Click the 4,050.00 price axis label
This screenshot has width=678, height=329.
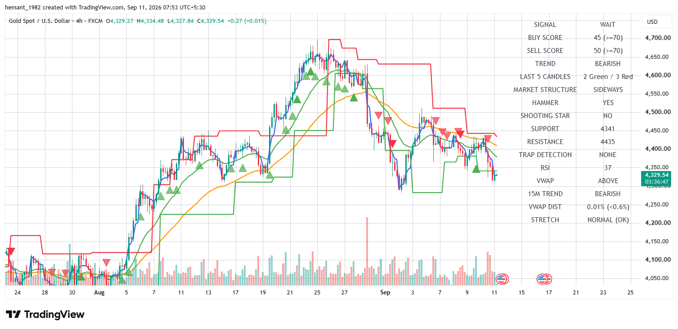click(657, 278)
